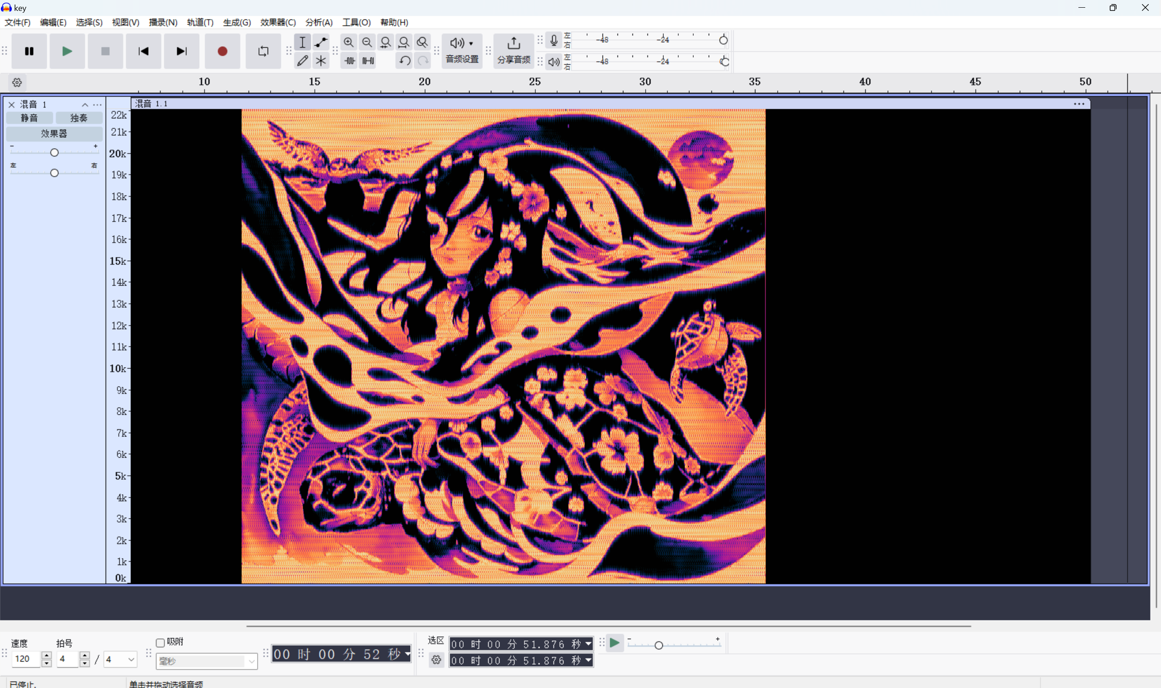Click the Redo arrow
This screenshot has width=1161, height=688.
coord(423,61)
